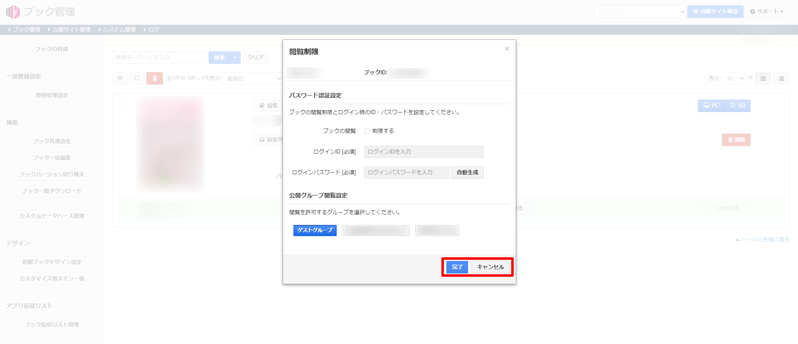Open the 公開サイト管理 menu
This screenshot has height=344, width=798.
(x=69, y=29)
